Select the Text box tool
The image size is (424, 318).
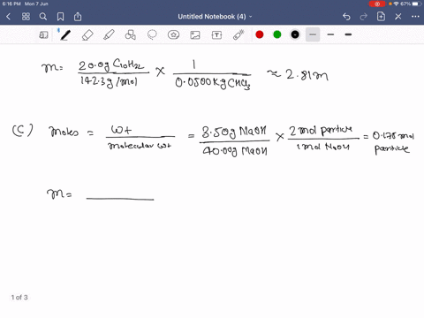point(216,35)
